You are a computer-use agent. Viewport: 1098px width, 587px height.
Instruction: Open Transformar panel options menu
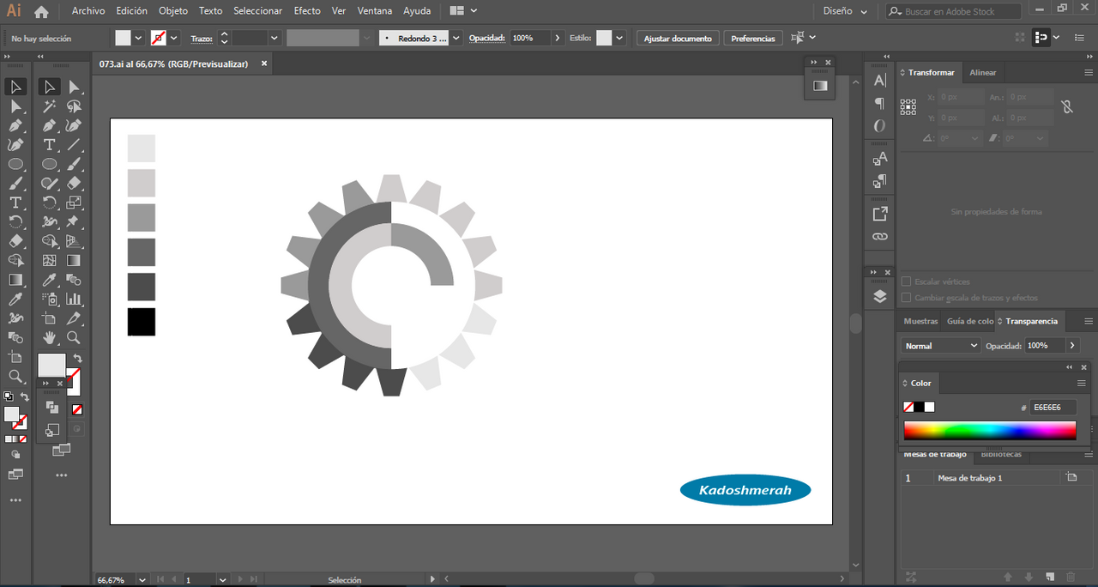tap(1088, 73)
